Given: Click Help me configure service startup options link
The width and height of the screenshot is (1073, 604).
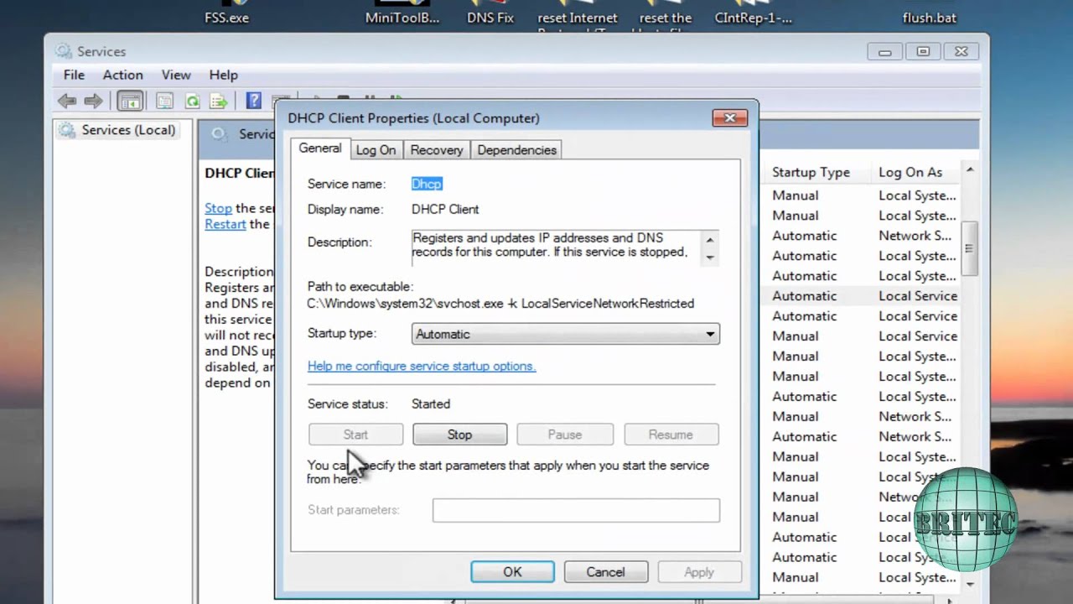Looking at the screenshot, I should tap(422, 366).
